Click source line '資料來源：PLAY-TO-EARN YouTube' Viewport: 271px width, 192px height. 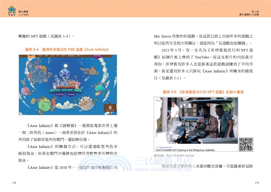click(x=174, y=155)
